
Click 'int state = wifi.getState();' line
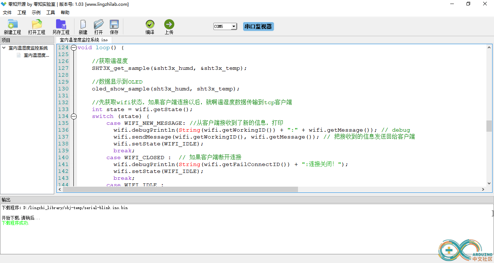click(x=142, y=110)
